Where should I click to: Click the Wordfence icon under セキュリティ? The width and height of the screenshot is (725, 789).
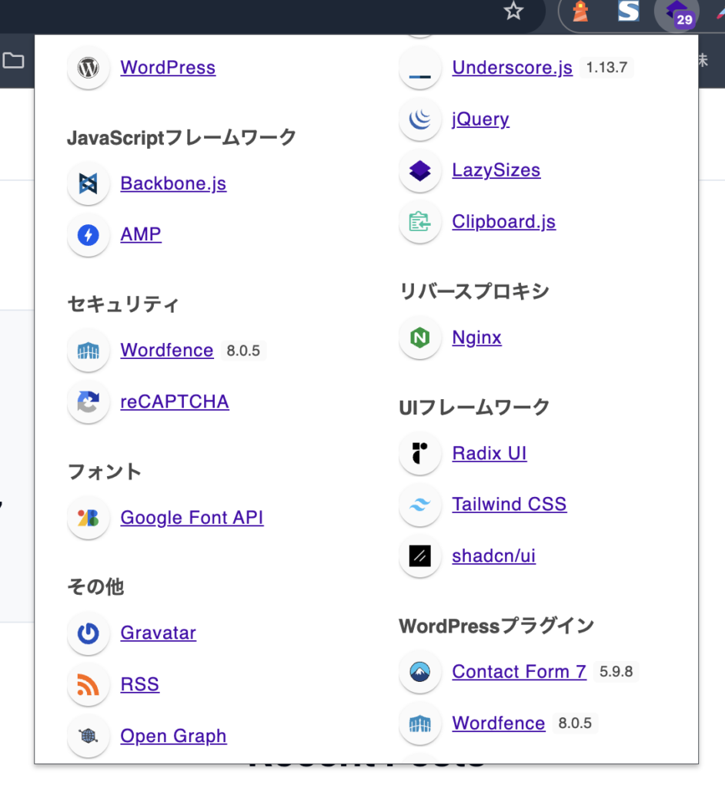click(89, 351)
